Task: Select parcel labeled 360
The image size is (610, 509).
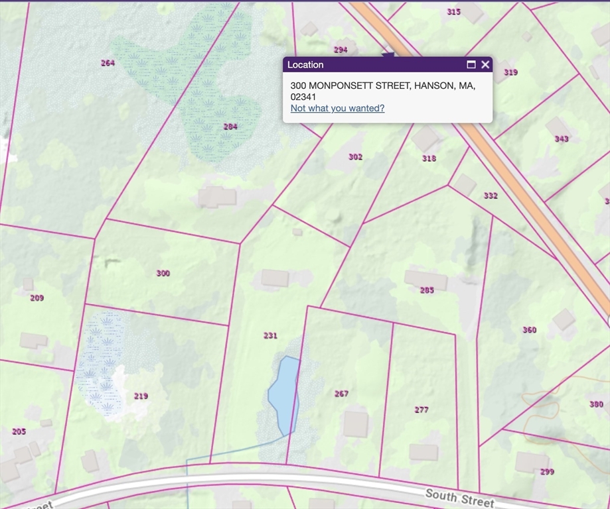Action: 529,330
